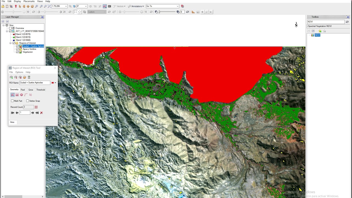This screenshot has height=198, width=352.
Task: Toggle AST_L1T raster layer visibility checkbox
Action: (10, 31)
